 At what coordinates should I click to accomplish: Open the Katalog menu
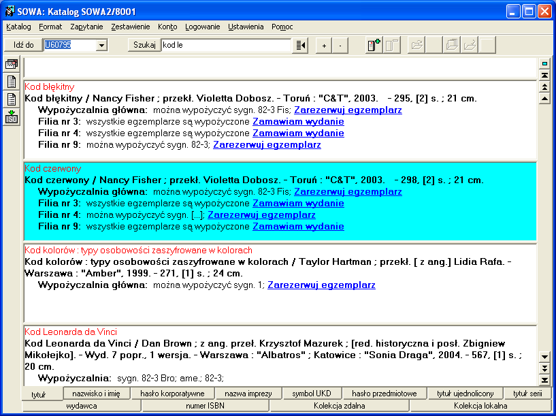point(18,27)
